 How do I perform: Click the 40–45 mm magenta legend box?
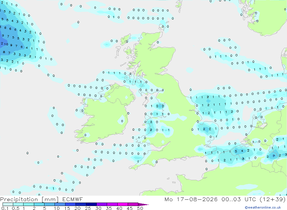click(x=123, y=204)
